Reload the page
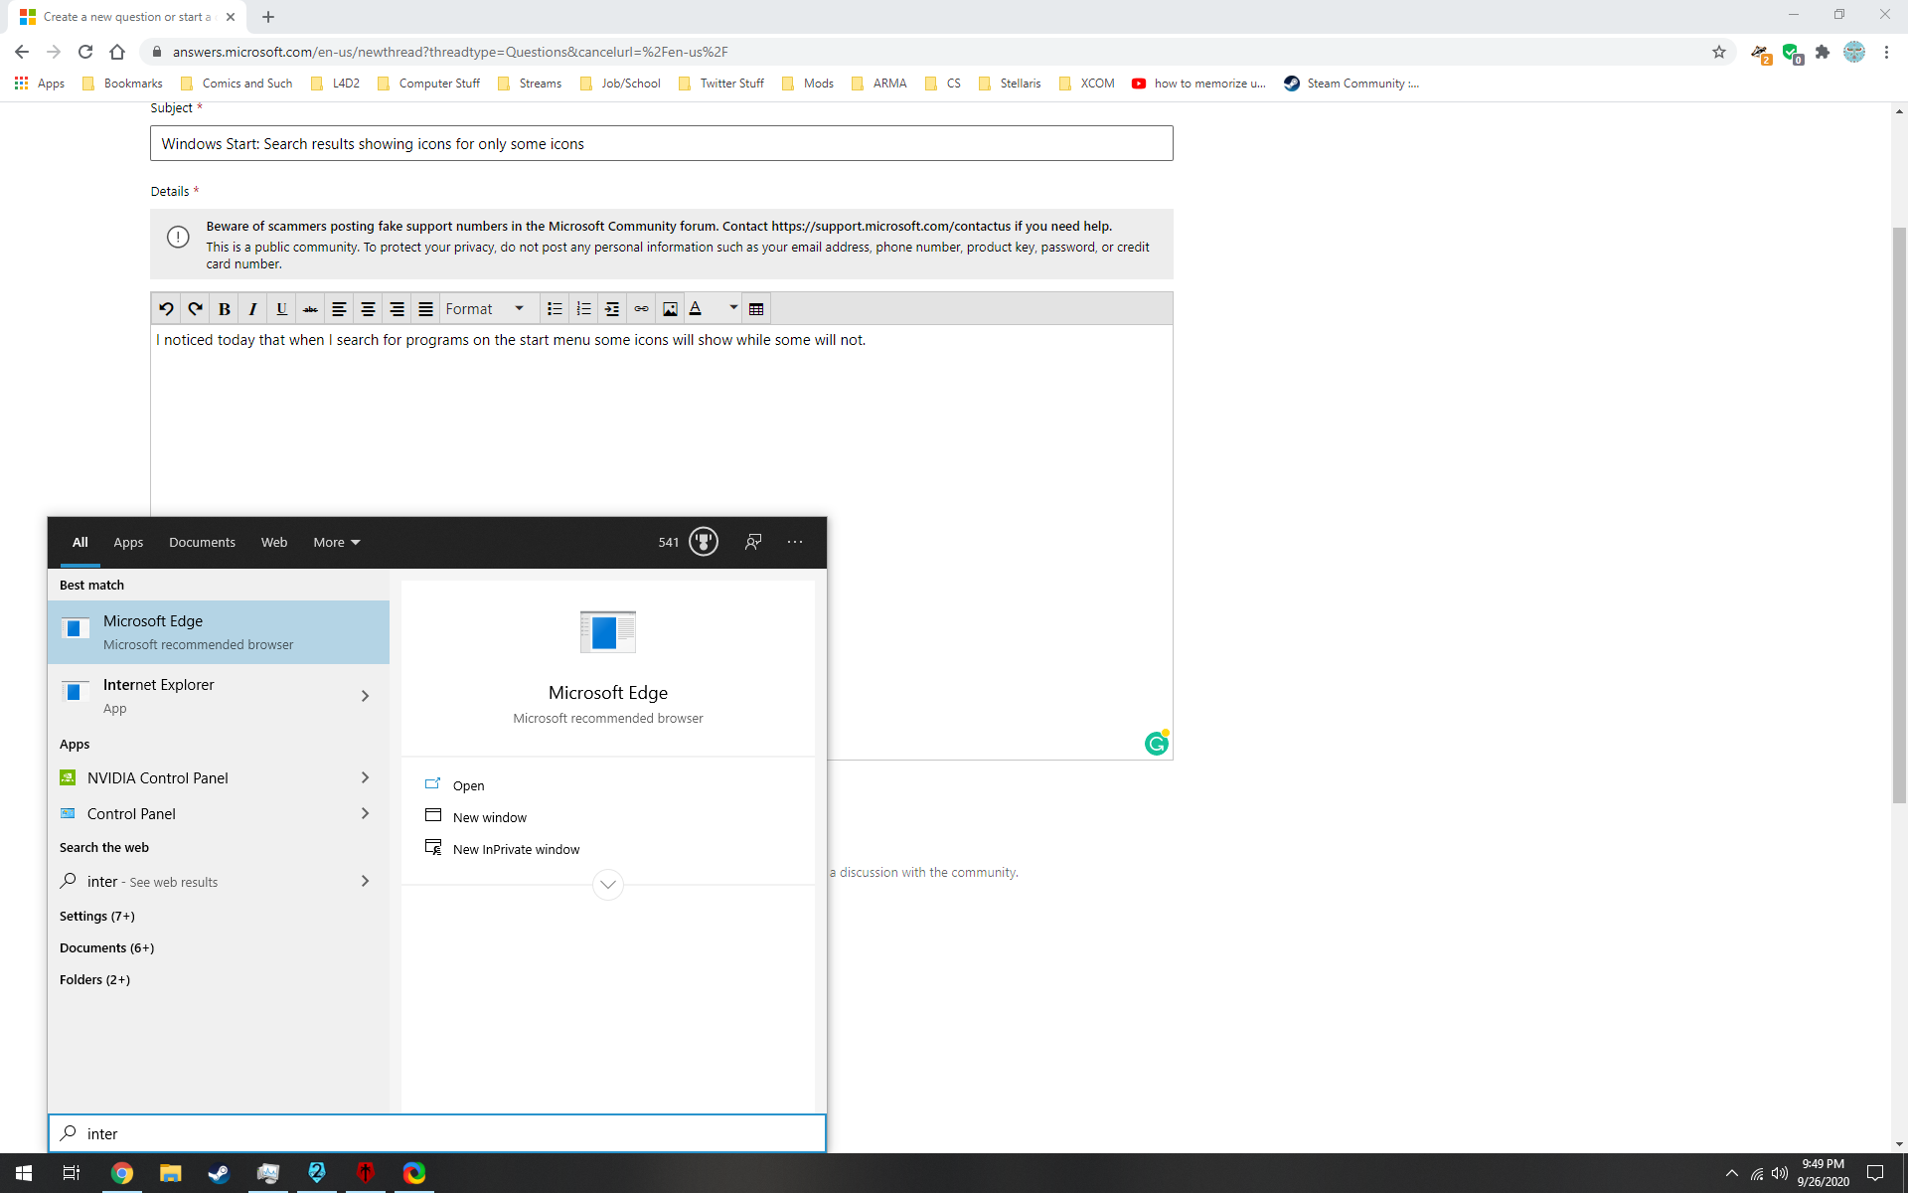 (85, 52)
